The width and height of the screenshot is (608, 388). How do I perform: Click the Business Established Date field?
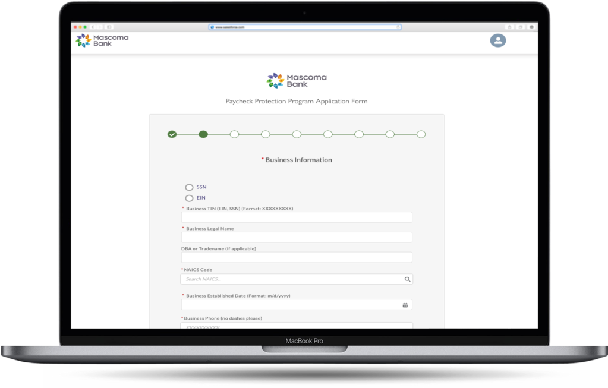297,305
